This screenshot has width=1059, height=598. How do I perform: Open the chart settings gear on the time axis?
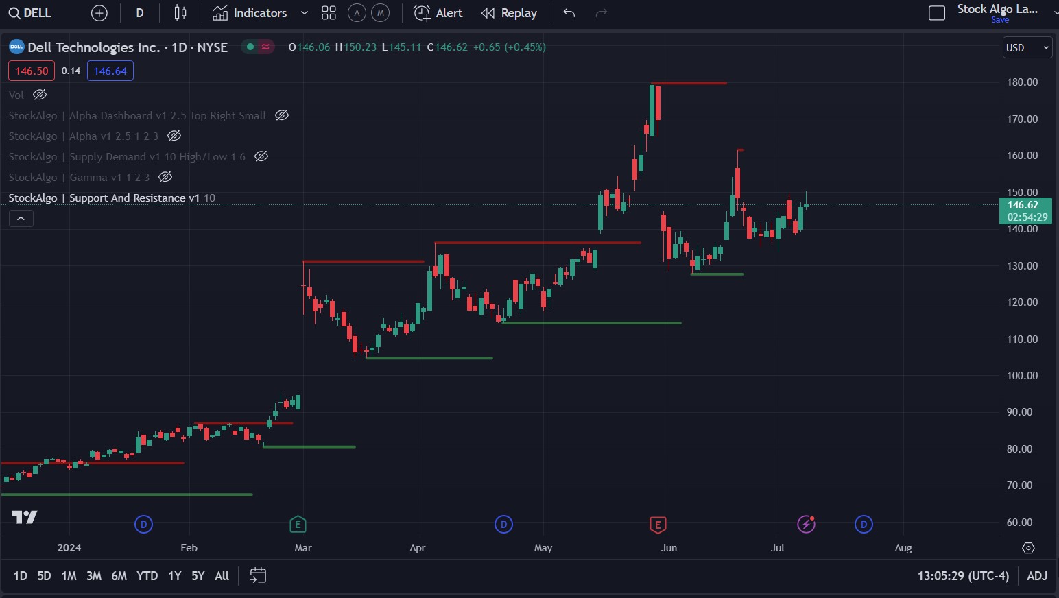[1028, 548]
